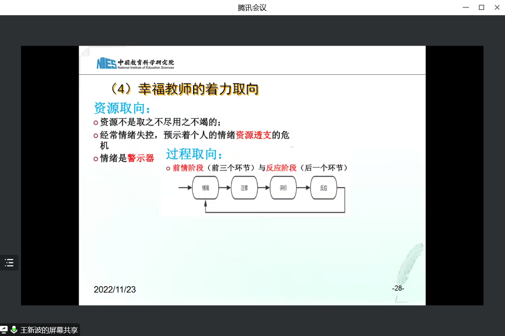Minimize the Tencent Meeting window
505x336 pixels.
pos(466,8)
